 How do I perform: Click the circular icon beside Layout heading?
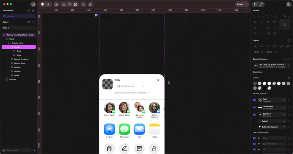(x=289, y=41)
